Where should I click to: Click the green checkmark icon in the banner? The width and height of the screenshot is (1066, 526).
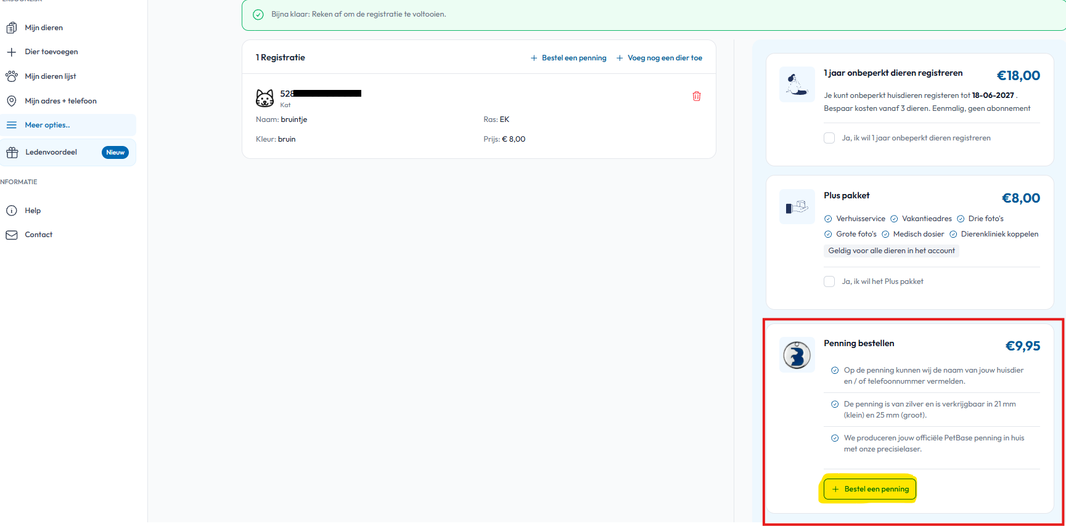258,14
